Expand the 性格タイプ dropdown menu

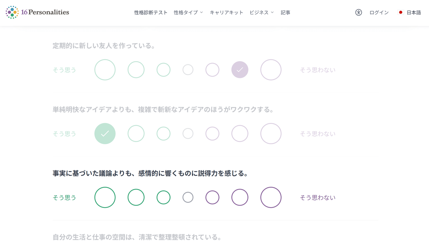pyautogui.click(x=188, y=13)
